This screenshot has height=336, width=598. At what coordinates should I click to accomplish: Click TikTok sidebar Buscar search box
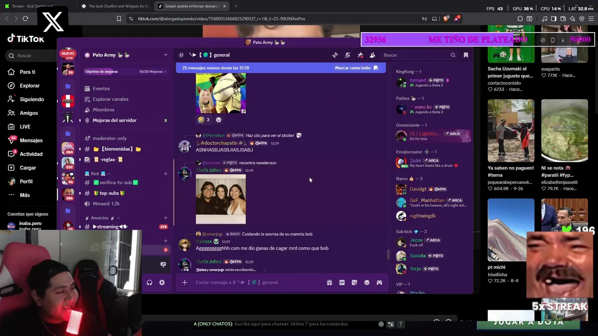click(x=30, y=56)
